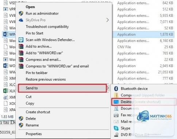Click the 765 KB size cell
177x139 pixels.
[x=168, y=53]
